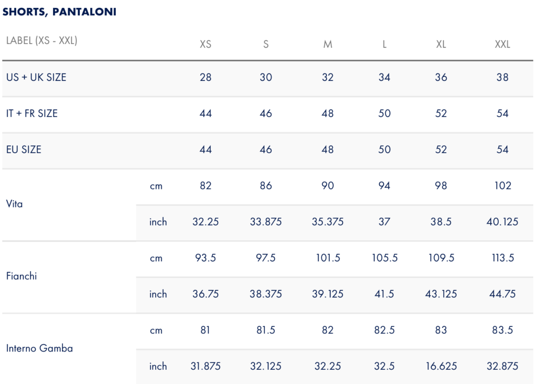The height and width of the screenshot is (384, 537).
Task: Click the SHORTS, PANTALONI heading
Action: (59, 12)
